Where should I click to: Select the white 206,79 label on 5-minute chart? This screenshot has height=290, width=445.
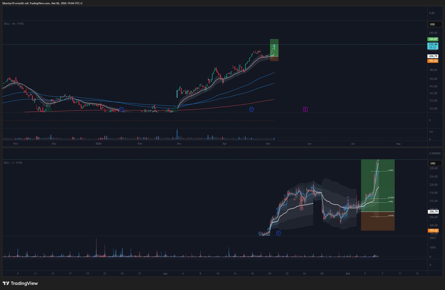433,212
